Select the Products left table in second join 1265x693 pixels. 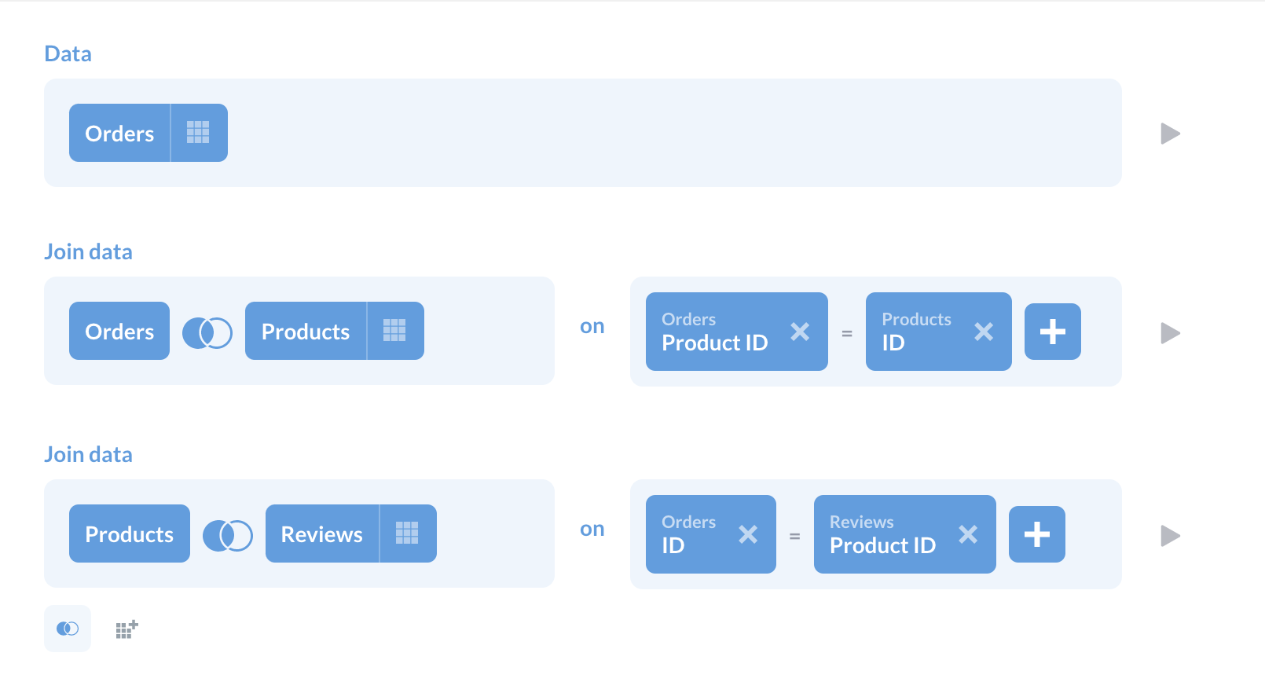click(129, 533)
